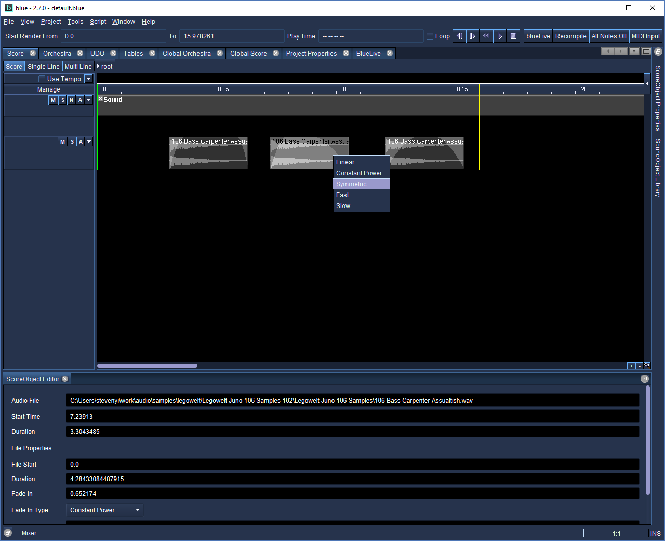The height and width of the screenshot is (541, 665).
Task: Expand the audio layer options arrow beside the A button
Action: 89,142
